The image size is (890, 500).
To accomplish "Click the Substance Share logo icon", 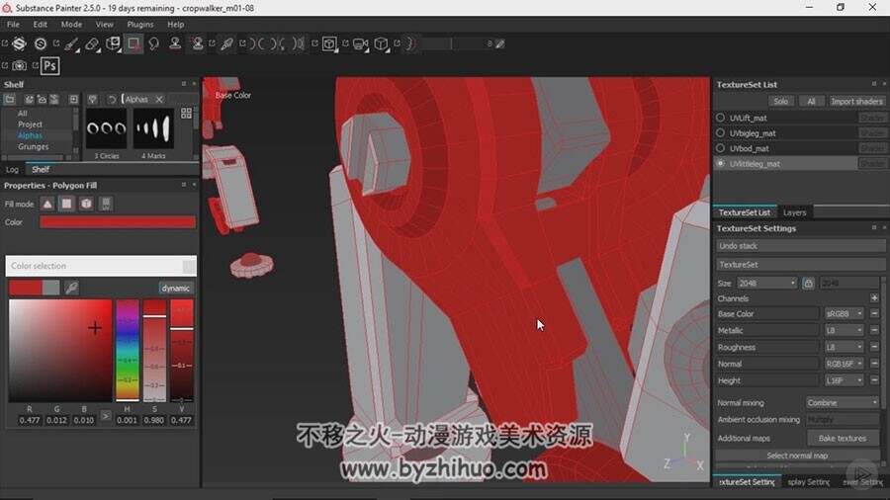I will (x=20, y=44).
